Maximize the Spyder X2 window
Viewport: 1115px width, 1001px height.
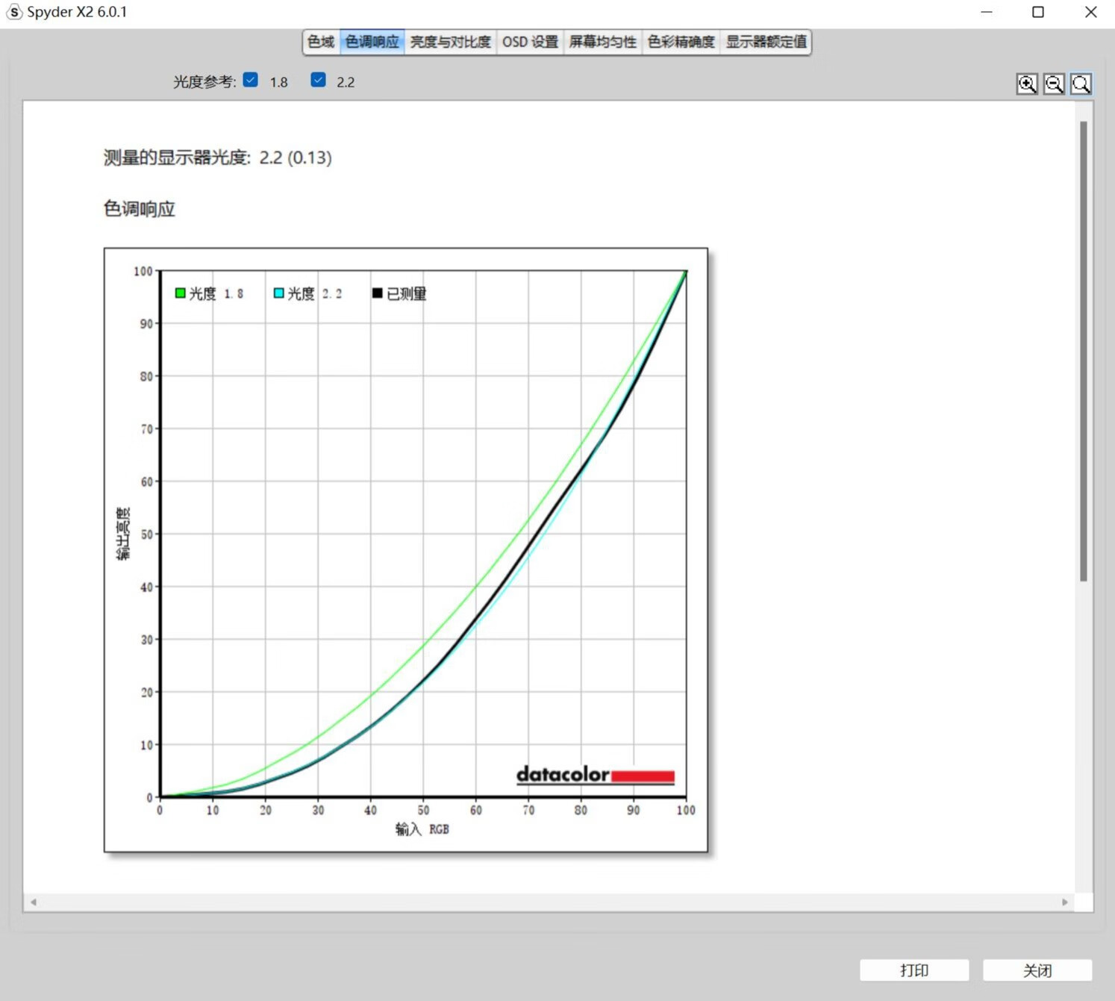tap(1037, 12)
